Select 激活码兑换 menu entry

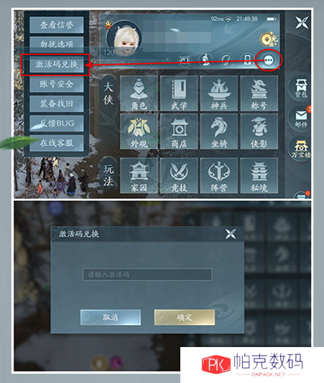pyautogui.click(x=57, y=64)
